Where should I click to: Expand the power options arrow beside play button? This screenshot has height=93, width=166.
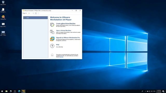click(x=31, y=13)
